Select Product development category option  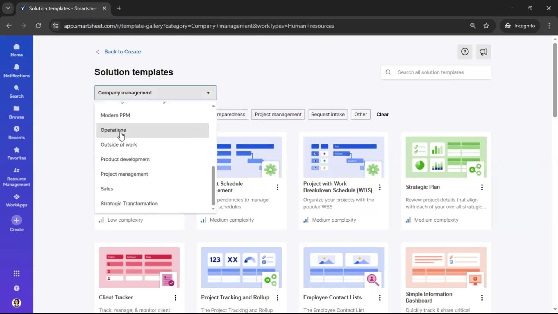pyautogui.click(x=125, y=159)
